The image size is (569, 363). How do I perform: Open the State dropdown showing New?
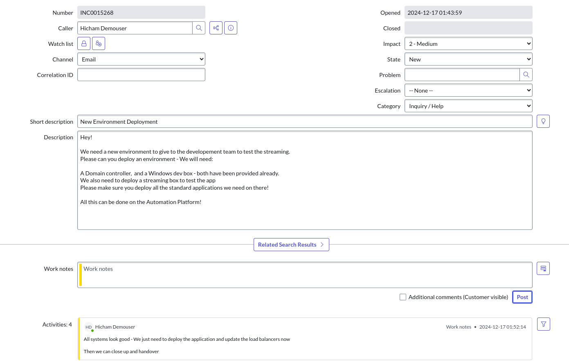pyautogui.click(x=468, y=59)
